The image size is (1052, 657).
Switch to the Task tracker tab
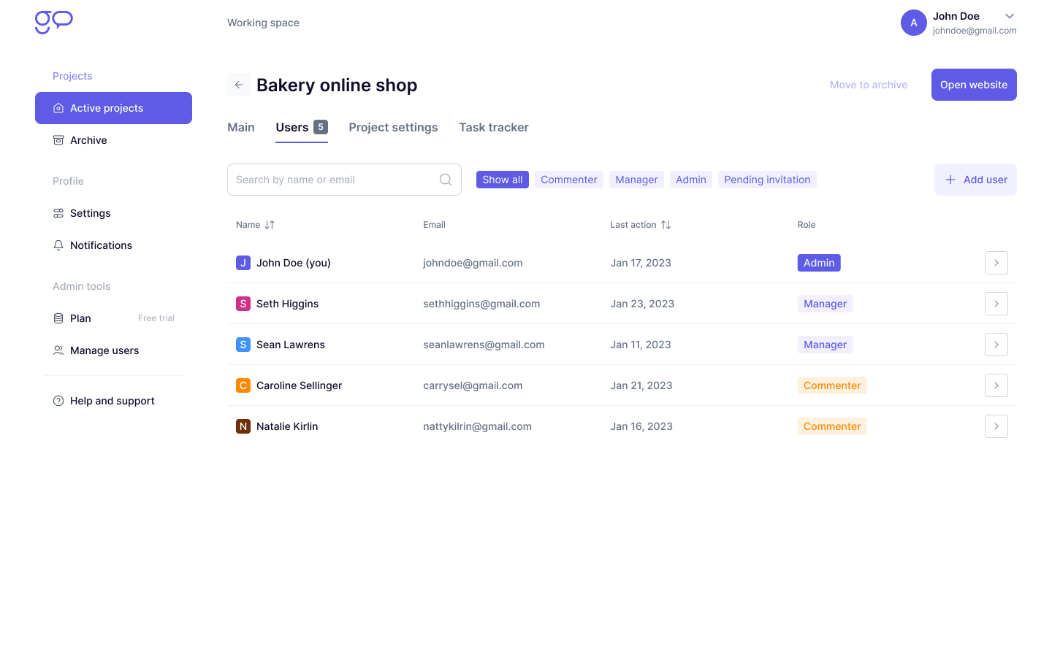493,127
